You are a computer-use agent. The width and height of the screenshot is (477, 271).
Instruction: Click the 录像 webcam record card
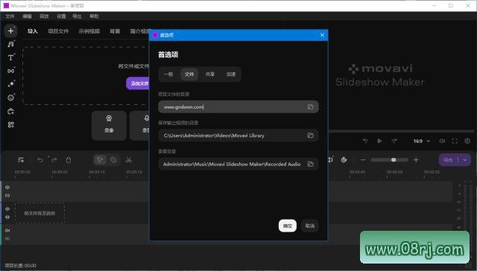tap(109, 125)
